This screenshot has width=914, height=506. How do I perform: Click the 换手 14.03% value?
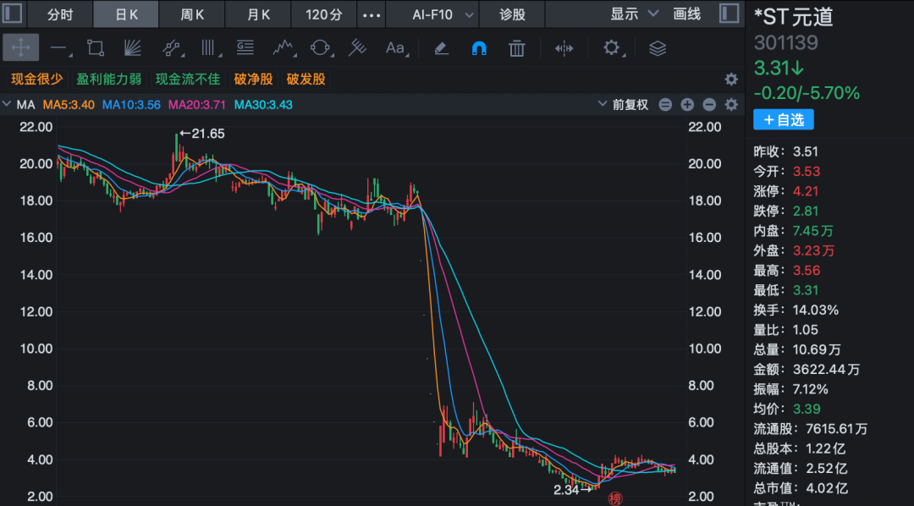(x=816, y=311)
